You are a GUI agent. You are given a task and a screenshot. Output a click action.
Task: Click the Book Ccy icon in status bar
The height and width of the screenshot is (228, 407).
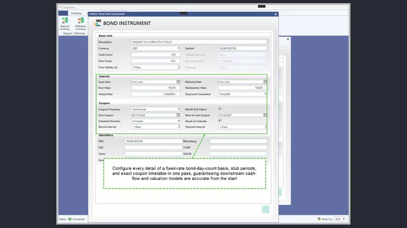click(x=319, y=219)
